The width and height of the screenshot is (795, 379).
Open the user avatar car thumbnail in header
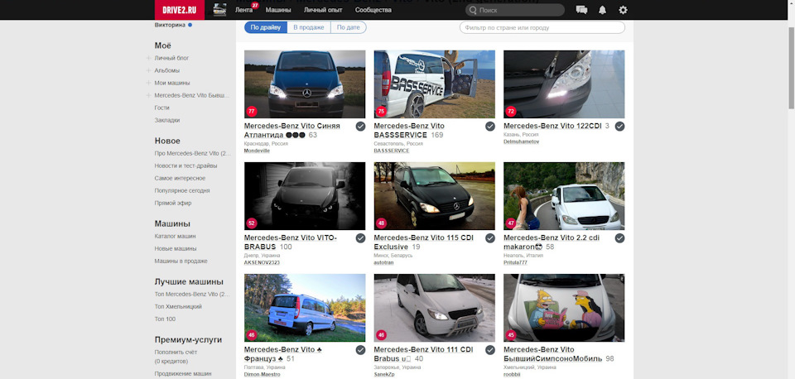pyautogui.click(x=219, y=10)
